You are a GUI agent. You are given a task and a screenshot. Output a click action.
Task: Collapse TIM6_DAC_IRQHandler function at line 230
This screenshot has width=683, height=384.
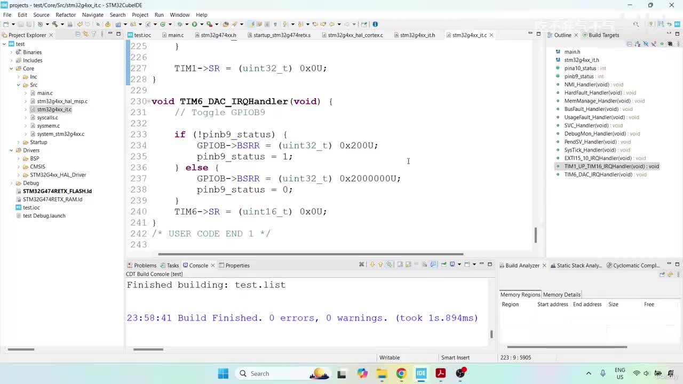click(x=148, y=101)
